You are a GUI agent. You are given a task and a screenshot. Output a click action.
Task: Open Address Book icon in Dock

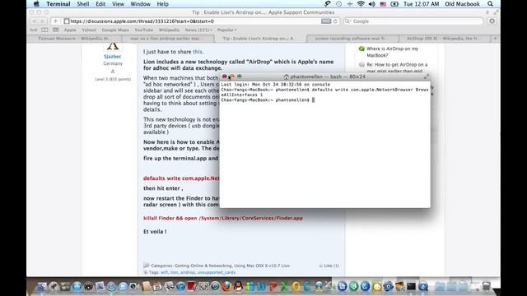[x=147, y=286]
